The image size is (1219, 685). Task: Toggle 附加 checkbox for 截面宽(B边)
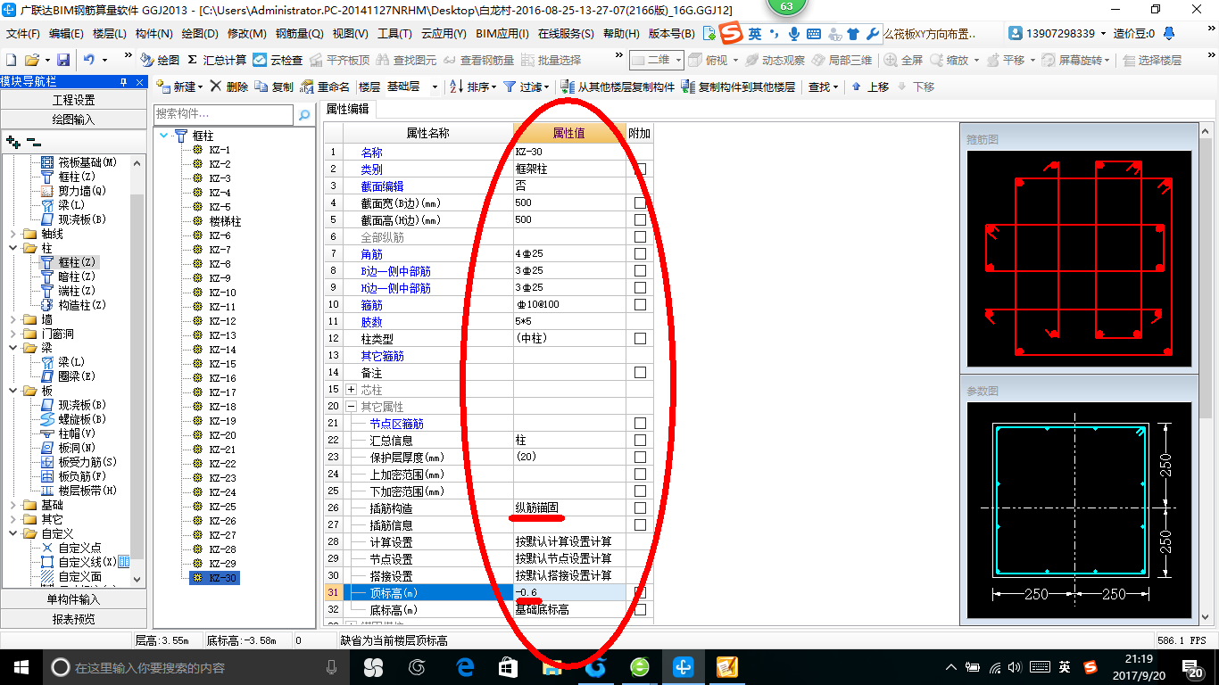click(640, 202)
